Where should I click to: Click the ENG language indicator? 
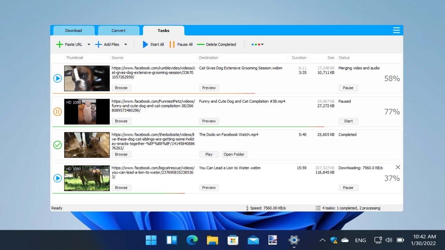pos(361,240)
